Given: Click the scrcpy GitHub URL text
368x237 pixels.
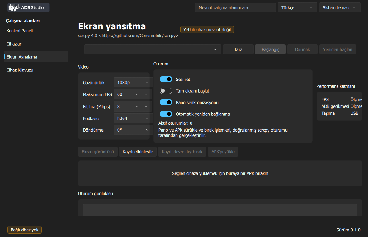Looking at the screenshot, I should [x=138, y=36].
